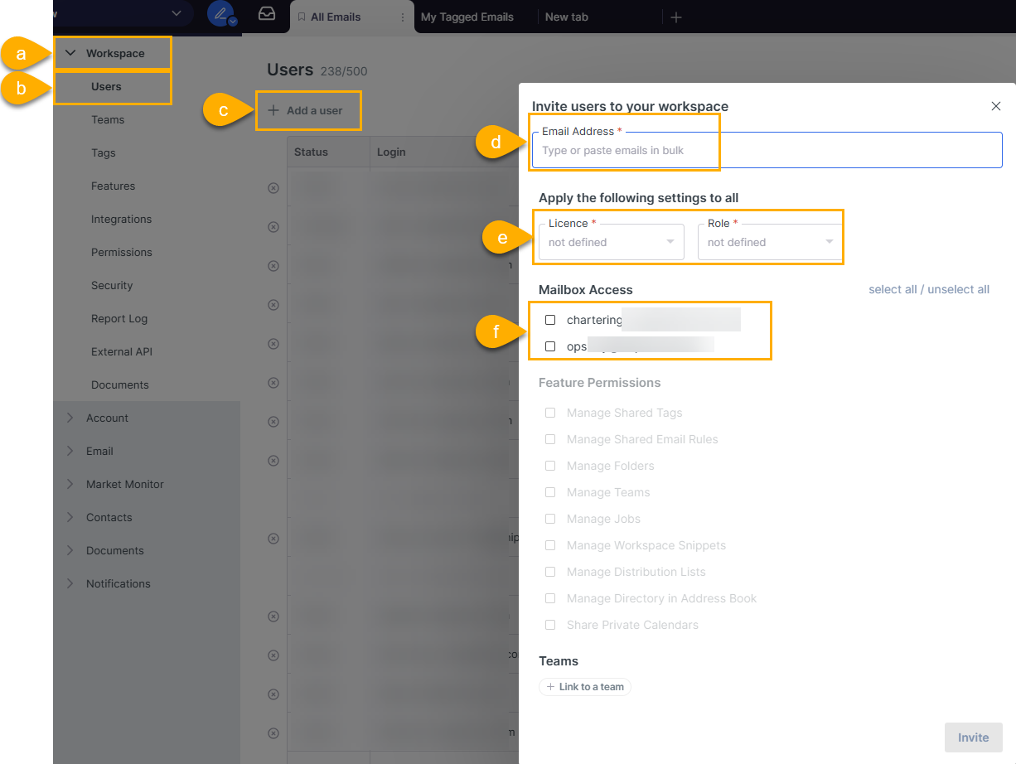
Task: Tick the Manage Shared Tags checkbox
Action: coord(550,413)
